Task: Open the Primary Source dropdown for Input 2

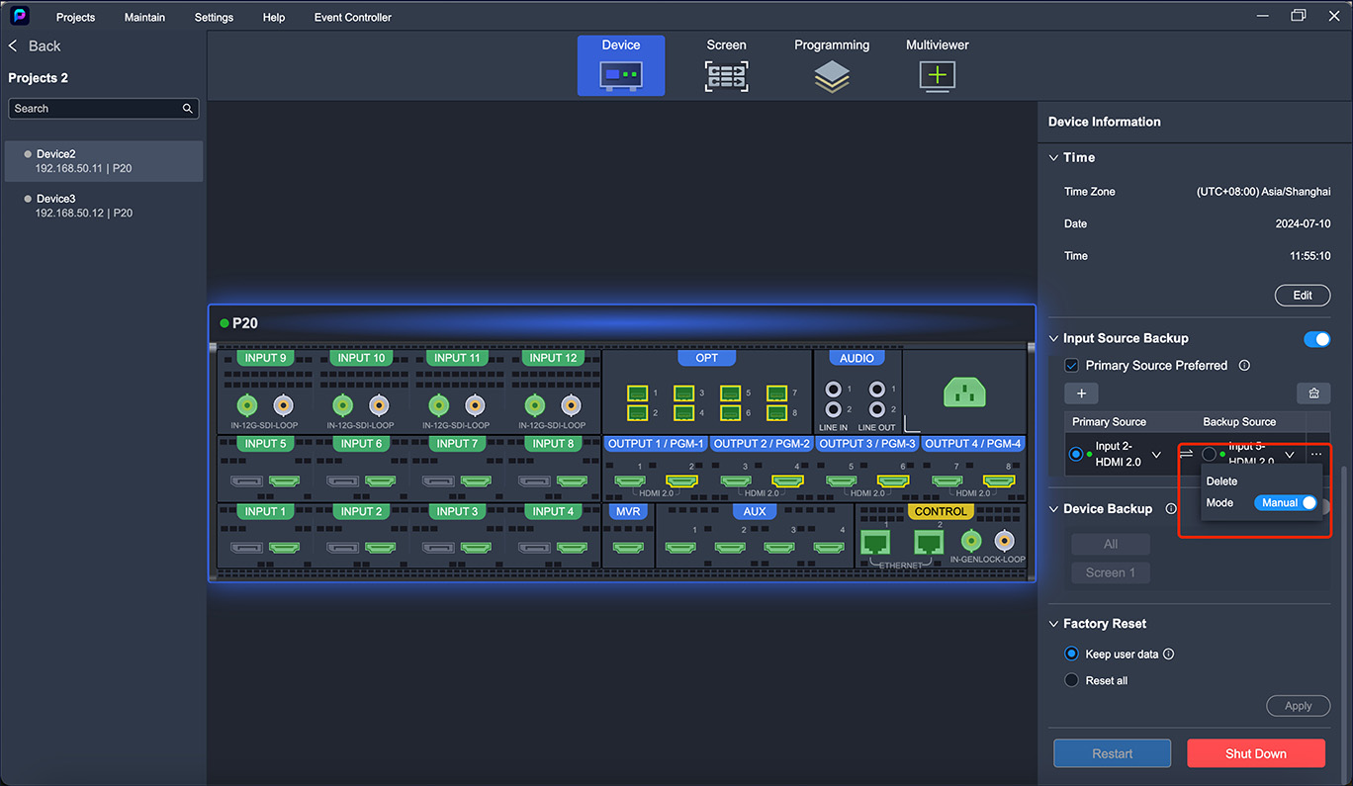Action: coord(1156,455)
